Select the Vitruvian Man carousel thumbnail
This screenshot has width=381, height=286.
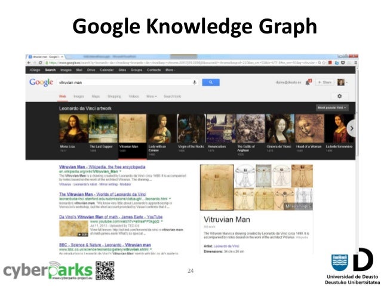[133, 128]
